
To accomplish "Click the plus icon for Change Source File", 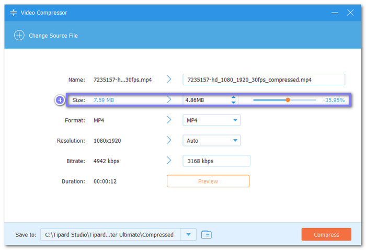I will (x=19, y=36).
